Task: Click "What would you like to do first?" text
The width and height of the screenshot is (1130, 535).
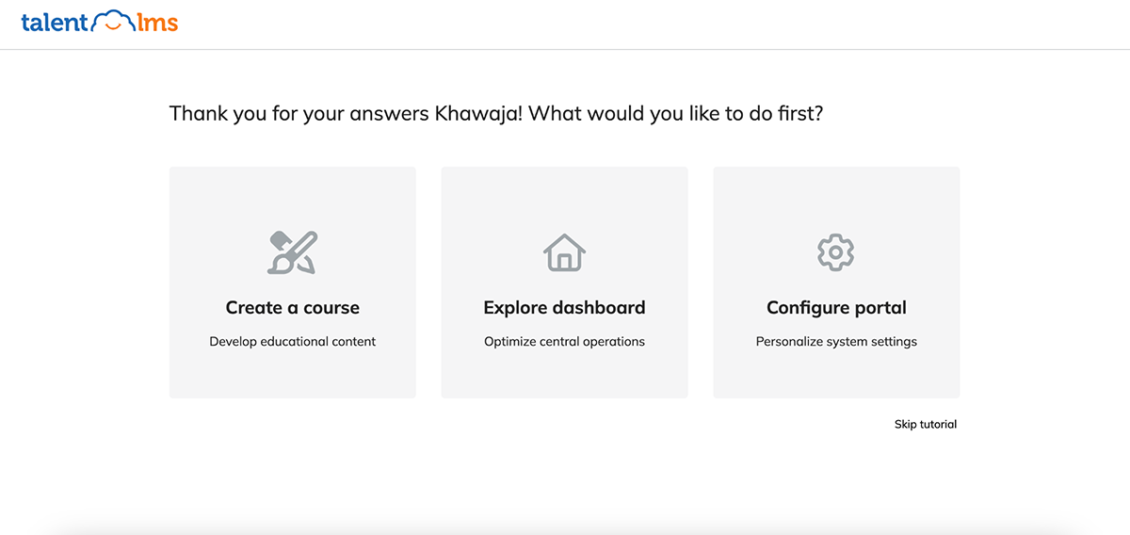Action: coord(677,114)
